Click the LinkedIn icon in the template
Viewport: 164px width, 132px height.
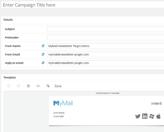145,116
